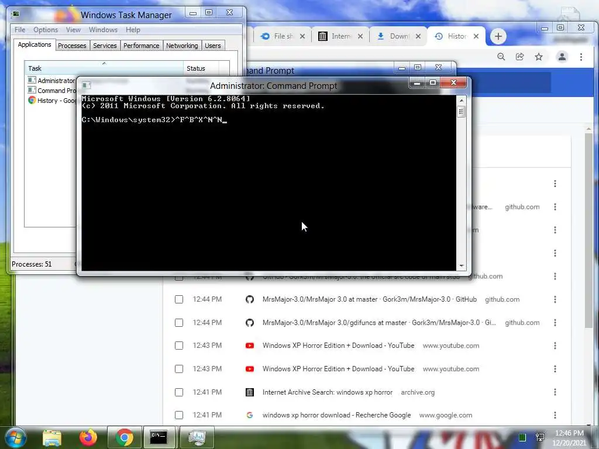The width and height of the screenshot is (599, 449).
Task: Open the Chrome profile avatar
Action: point(562,57)
